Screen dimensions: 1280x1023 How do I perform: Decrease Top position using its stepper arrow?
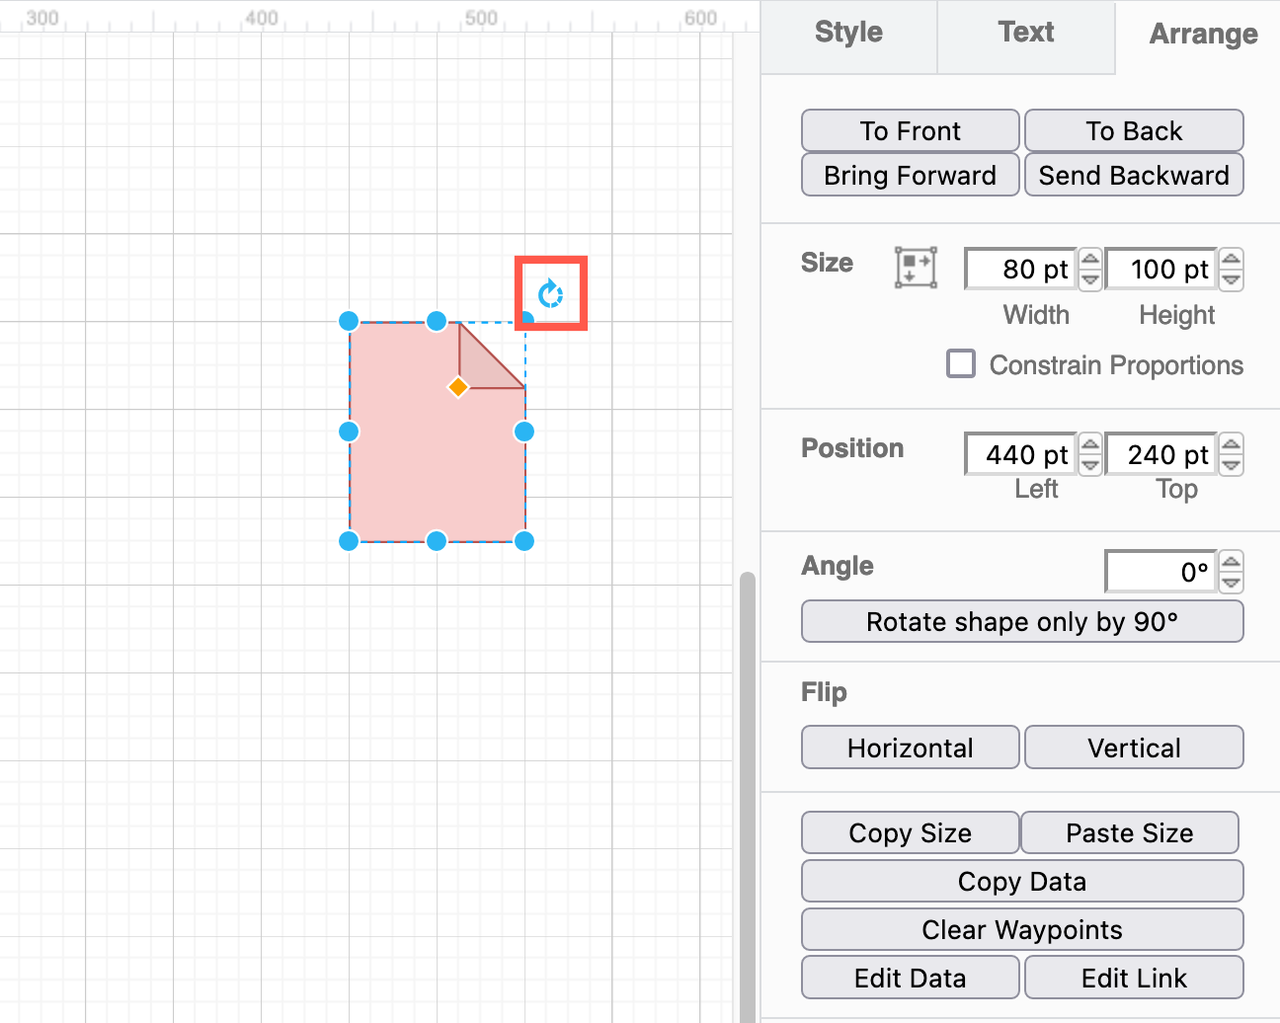tap(1231, 463)
